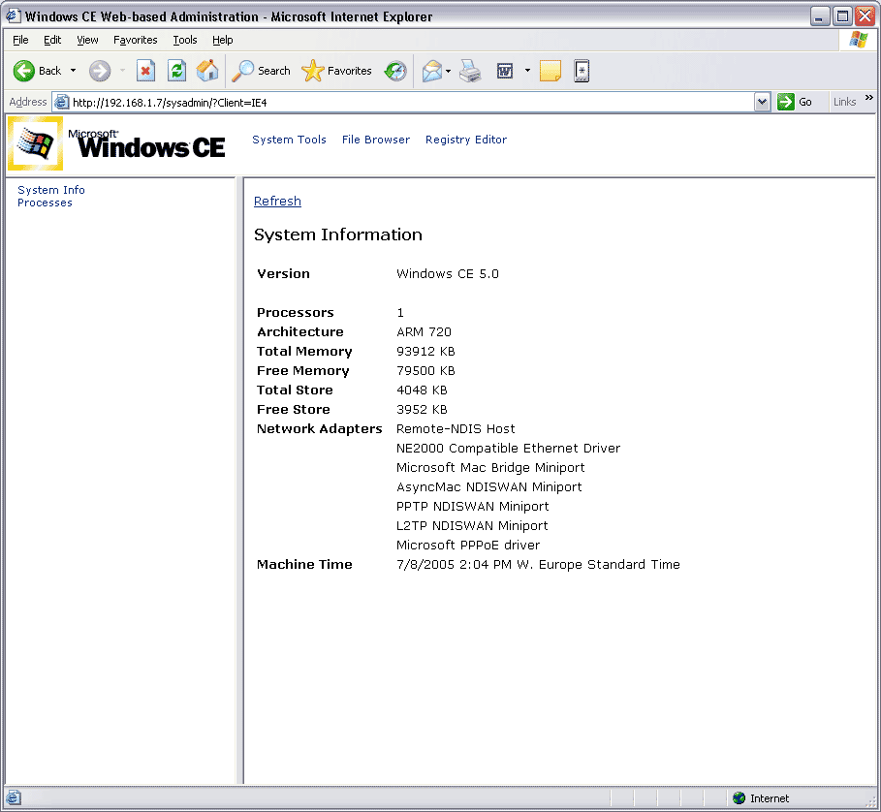Image resolution: width=881 pixels, height=812 pixels.
Task: Click the Forward arrow button
Action: pos(100,72)
